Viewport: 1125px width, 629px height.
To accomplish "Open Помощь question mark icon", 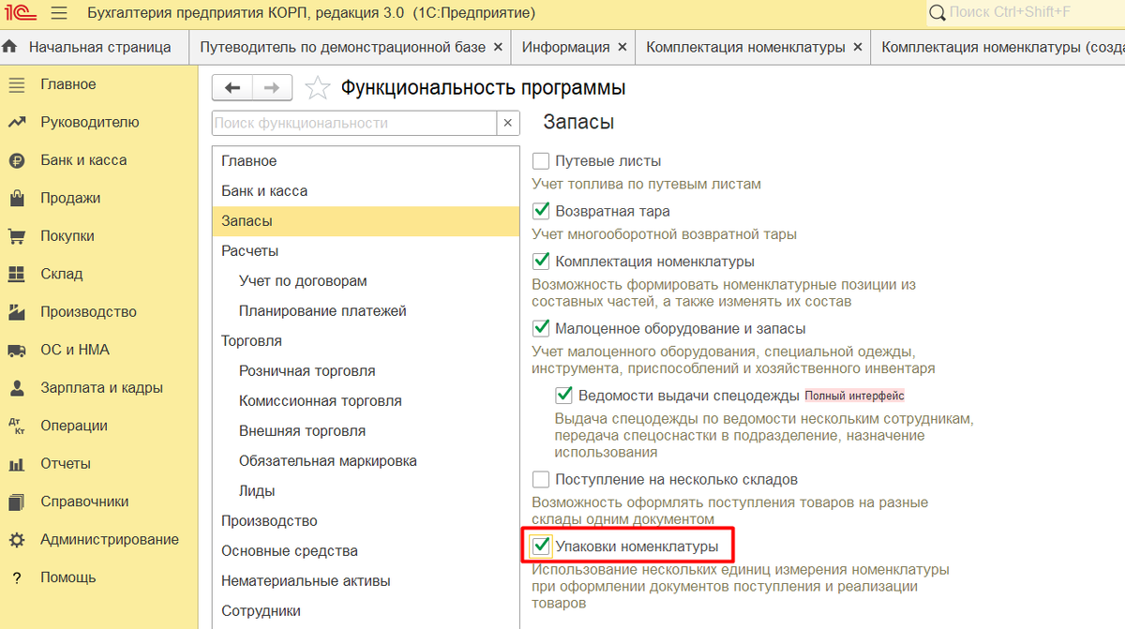I will (x=16, y=577).
